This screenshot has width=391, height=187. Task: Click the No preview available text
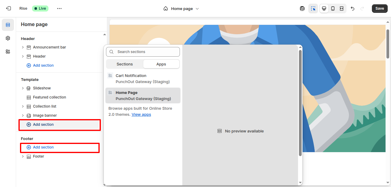tap(244, 131)
